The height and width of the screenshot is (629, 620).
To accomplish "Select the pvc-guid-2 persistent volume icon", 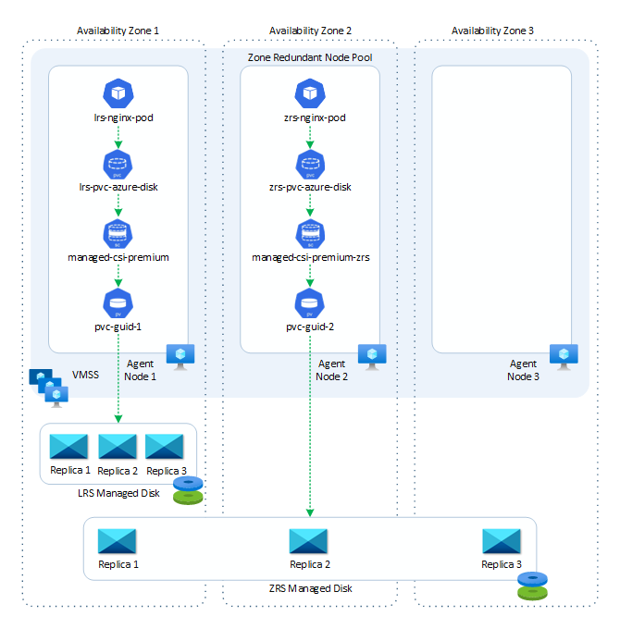I will (309, 303).
